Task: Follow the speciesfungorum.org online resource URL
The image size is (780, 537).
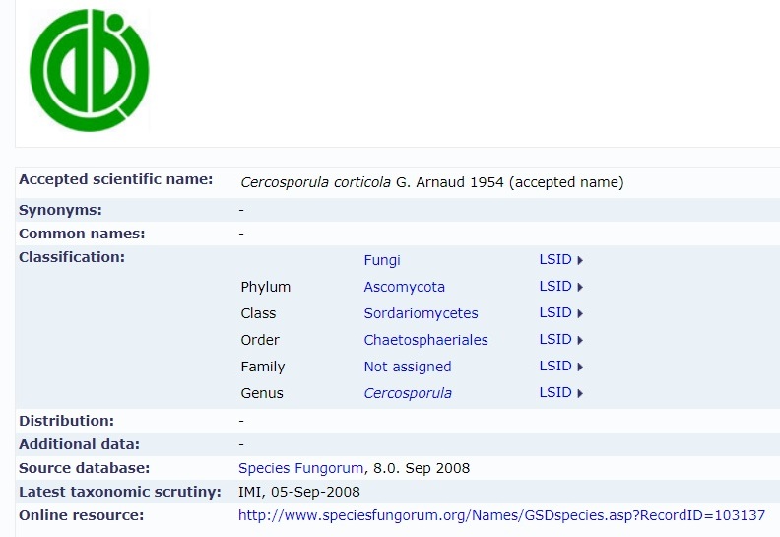Action: point(501,515)
